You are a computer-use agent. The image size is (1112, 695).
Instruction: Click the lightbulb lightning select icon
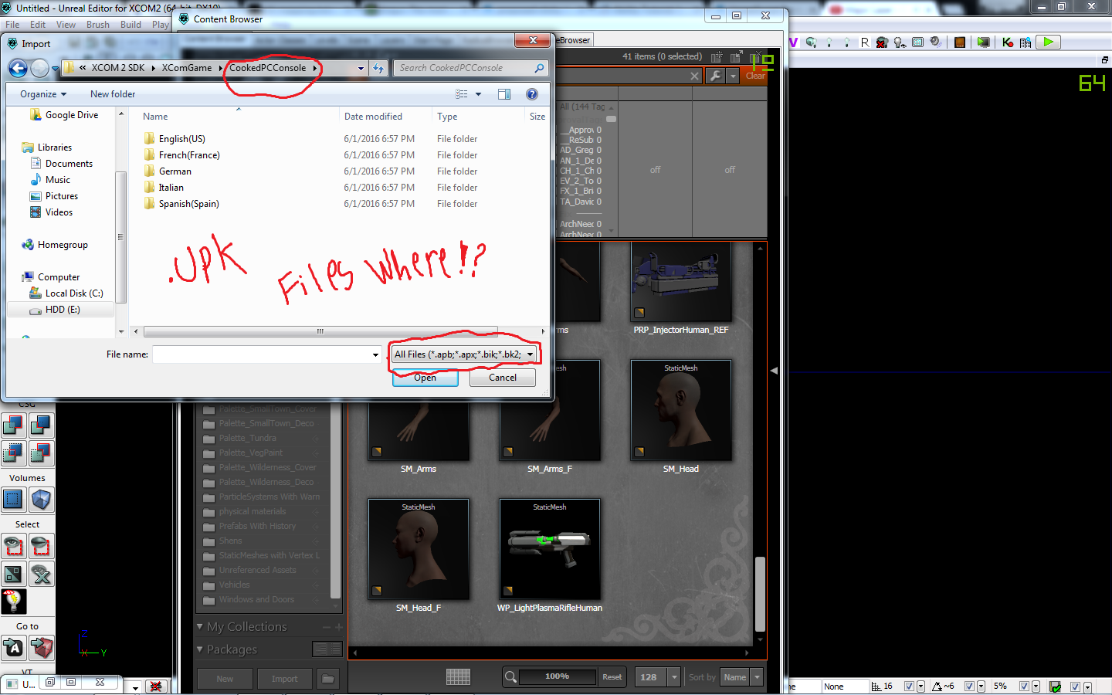tap(13, 602)
